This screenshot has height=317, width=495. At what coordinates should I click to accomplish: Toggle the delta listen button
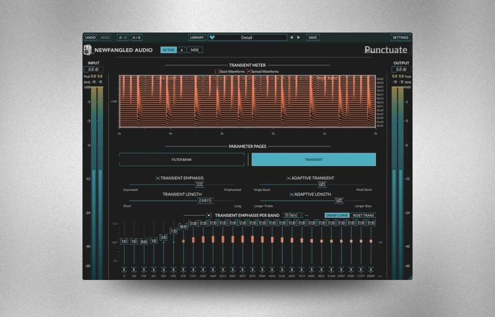(x=181, y=50)
